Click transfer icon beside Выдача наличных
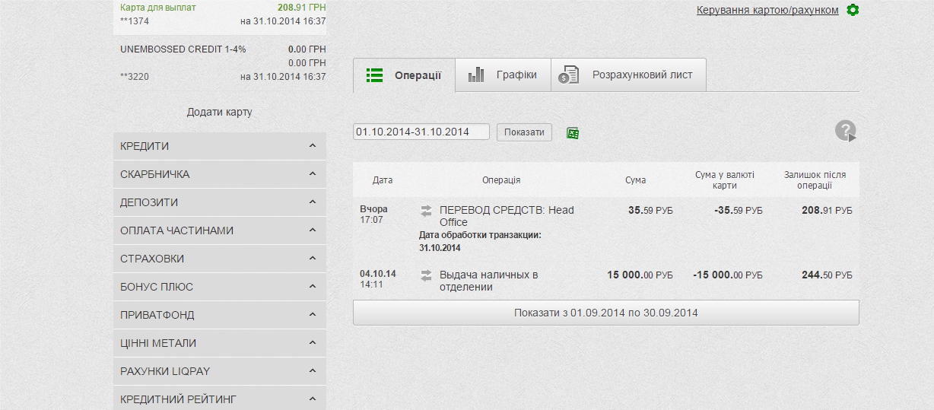The height and width of the screenshot is (410, 934). [426, 275]
